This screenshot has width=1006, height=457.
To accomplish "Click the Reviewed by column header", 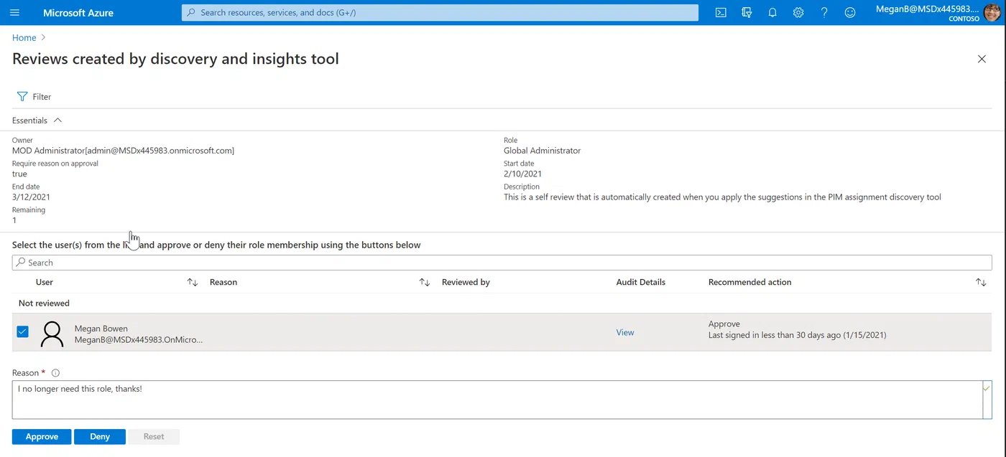I will point(466,283).
